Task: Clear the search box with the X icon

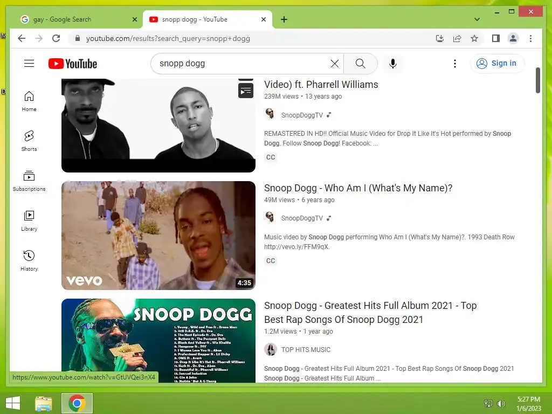Action: [334, 64]
